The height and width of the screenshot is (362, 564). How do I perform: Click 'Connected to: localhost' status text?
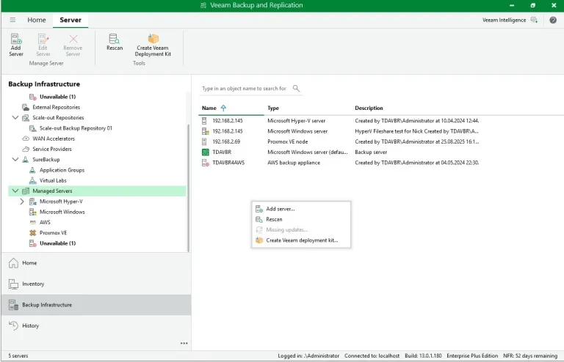click(372, 355)
